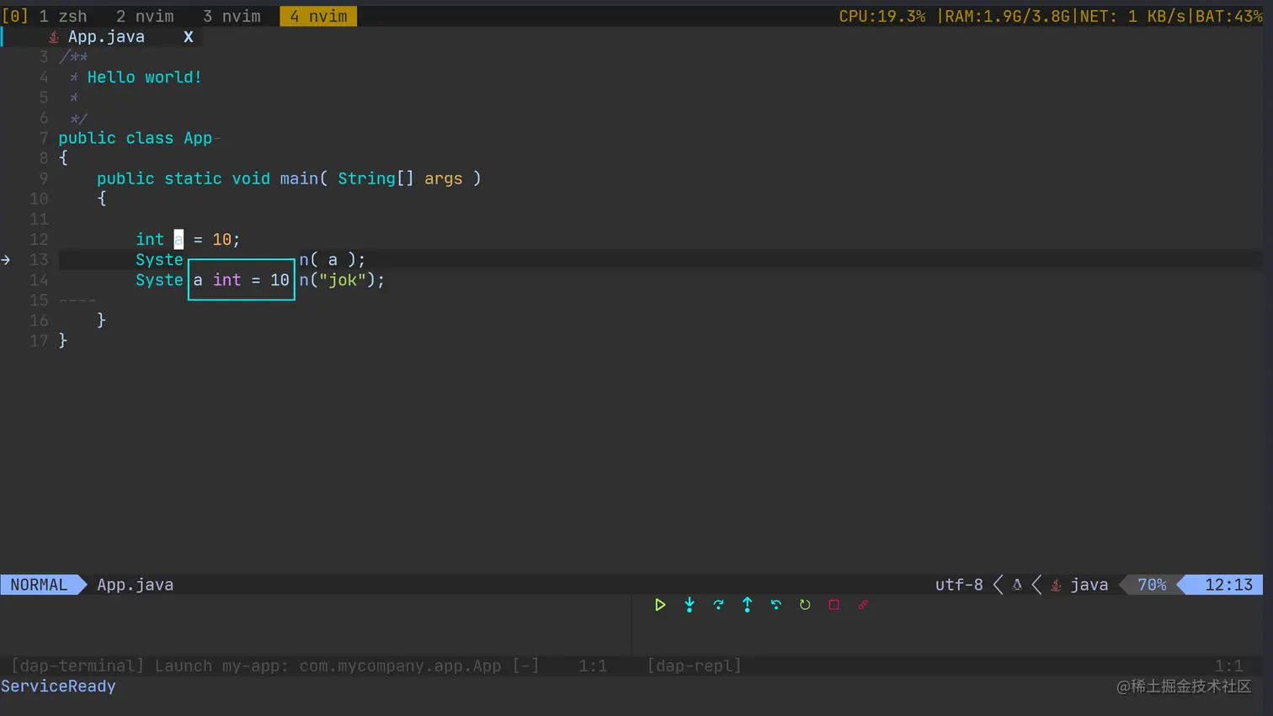Click the main method name on line 9

[299, 178]
